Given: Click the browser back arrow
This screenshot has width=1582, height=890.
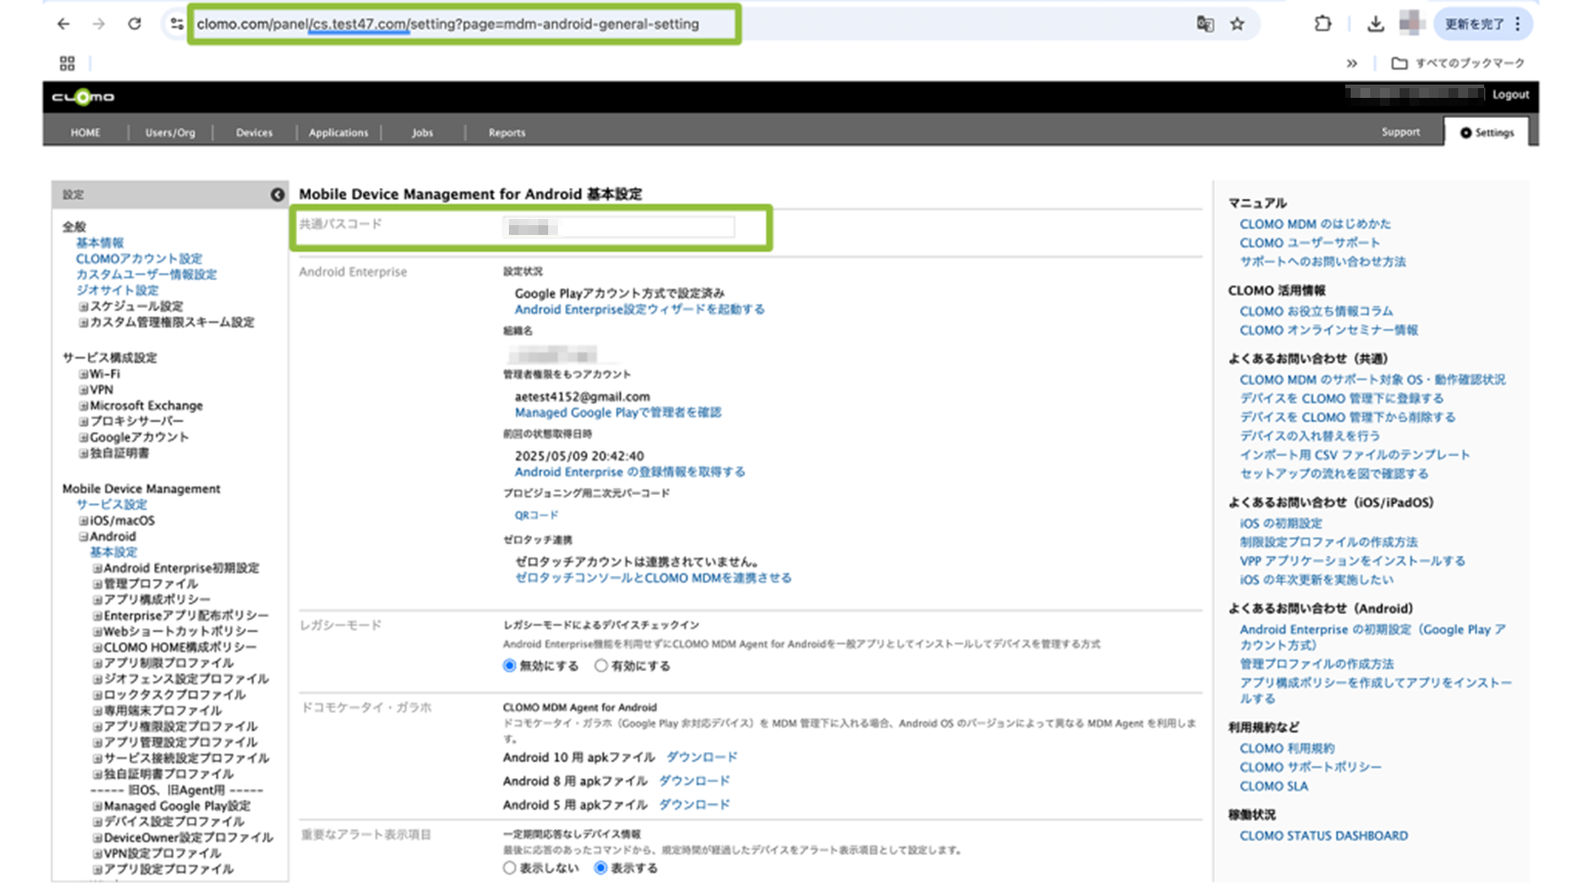Looking at the screenshot, I should 63,24.
